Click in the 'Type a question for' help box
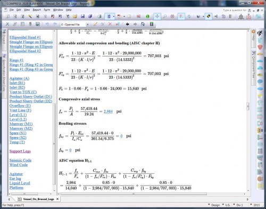The image size is (266, 209). click(x=235, y=10)
